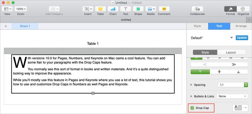This screenshot has height=114, width=252.
Task: Switch to the Text tab in sidebar
Action: 219,26
